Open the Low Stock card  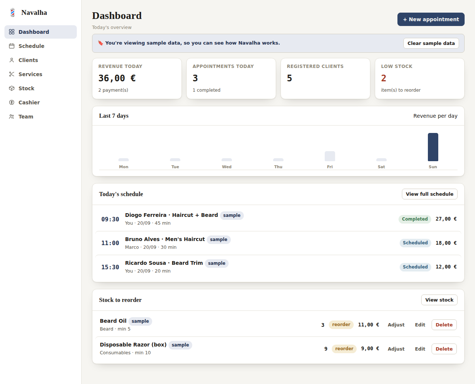coord(420,78)
